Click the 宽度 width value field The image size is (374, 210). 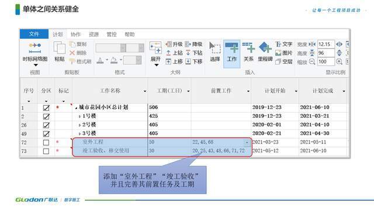click(326, 44)
